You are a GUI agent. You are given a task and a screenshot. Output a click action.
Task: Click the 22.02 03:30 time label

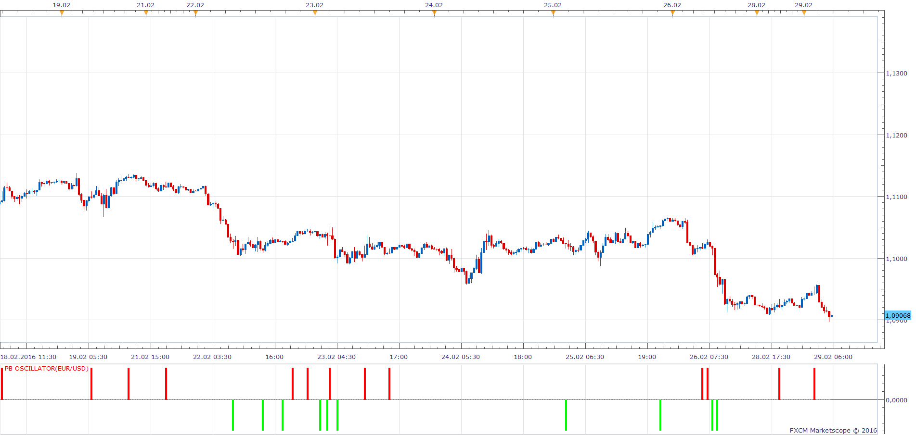pyautogui.click(x=213, y=357)
